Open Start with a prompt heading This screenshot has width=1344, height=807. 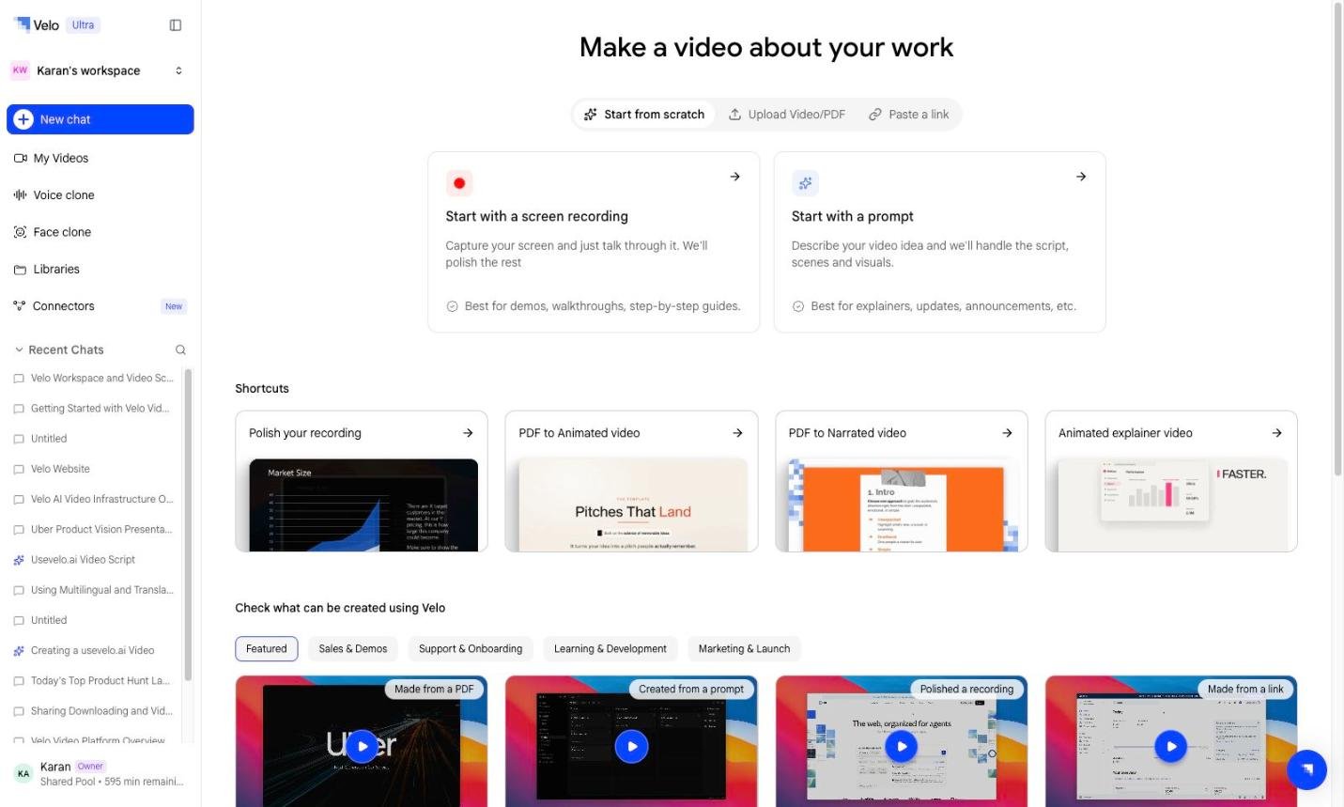tap(852, 216)
